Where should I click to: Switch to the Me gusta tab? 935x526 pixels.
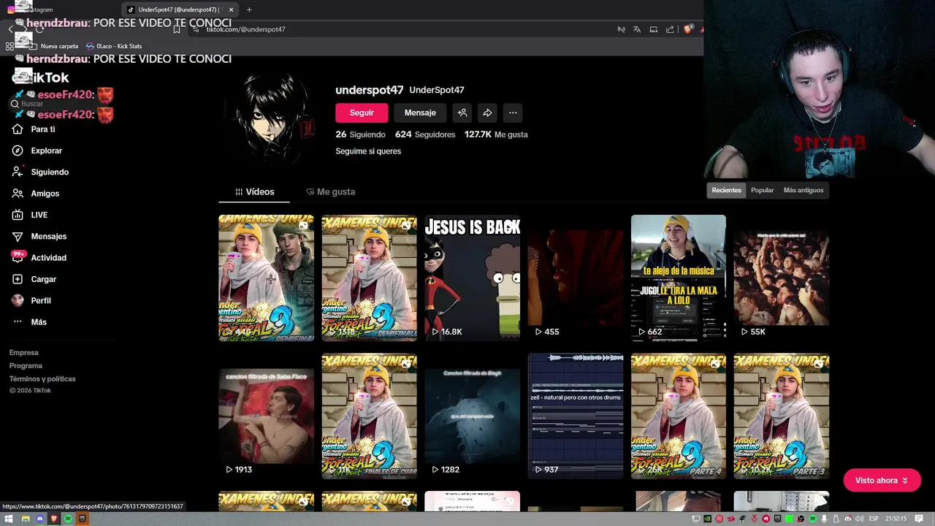[330, 191]
